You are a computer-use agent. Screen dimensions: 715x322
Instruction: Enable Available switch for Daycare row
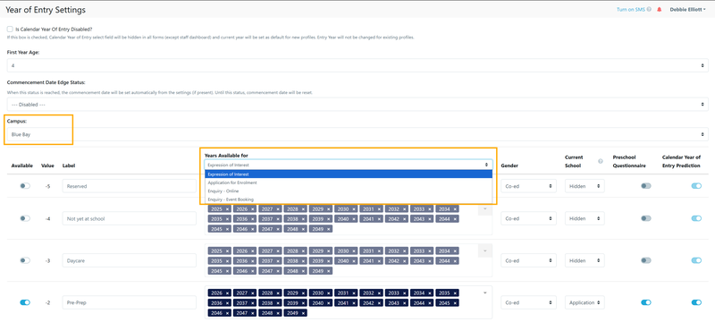(x=25, y=260)
